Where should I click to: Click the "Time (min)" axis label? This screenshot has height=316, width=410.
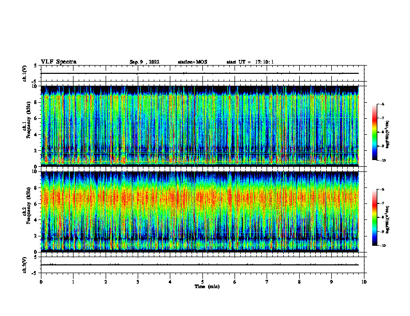[x=207, y=287]
